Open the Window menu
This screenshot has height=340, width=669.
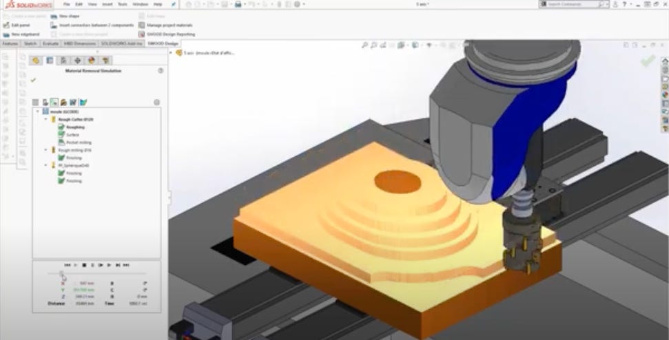(x=141, y=4)
